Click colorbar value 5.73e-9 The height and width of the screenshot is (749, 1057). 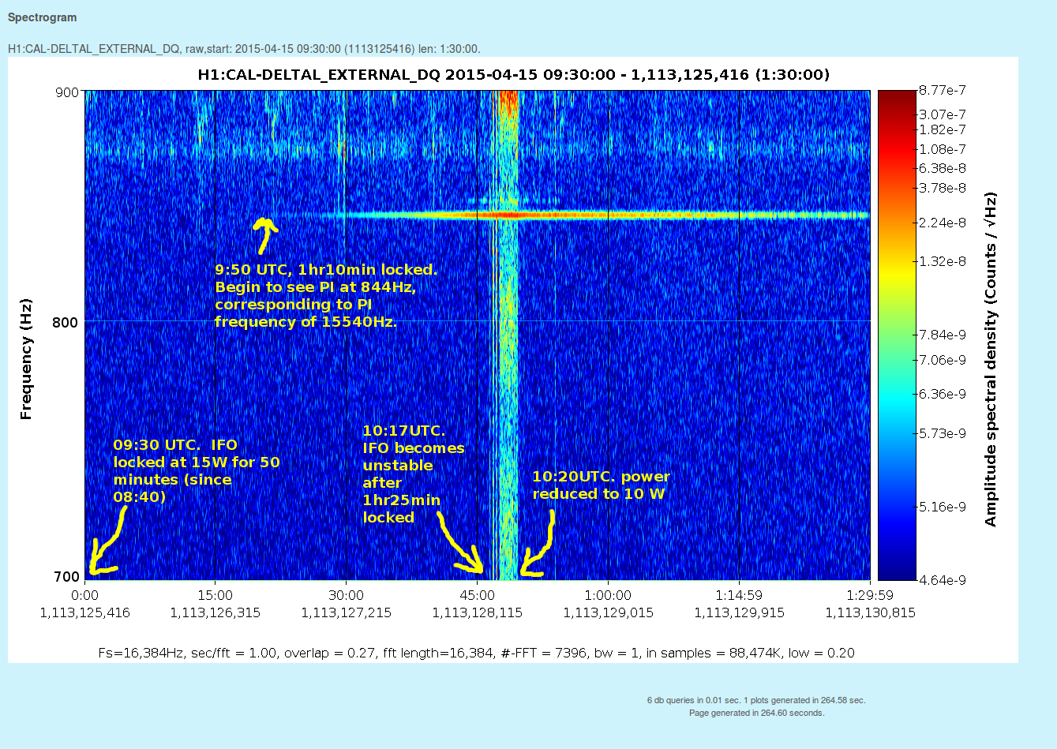[x=943, y=433]
